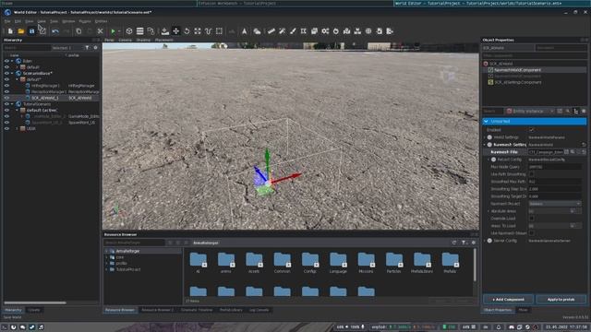Select the Rotate tool in the toolbar
This screenshot has height=332, width=591.
187,31
